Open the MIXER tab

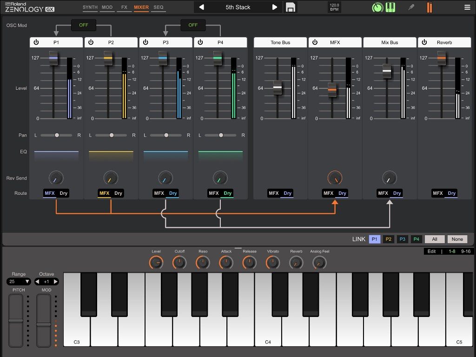[x=141, y=7]
